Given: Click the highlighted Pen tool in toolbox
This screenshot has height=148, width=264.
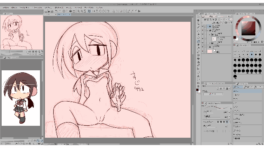Looking at the screenshot, I should point(198,41).
